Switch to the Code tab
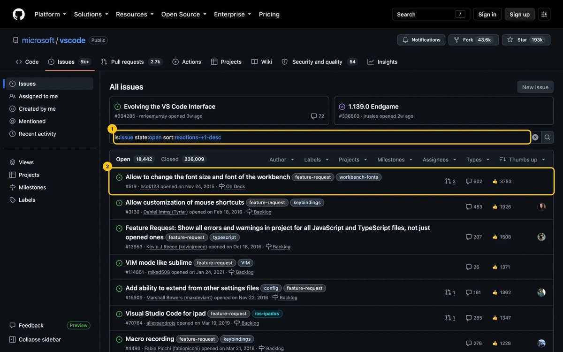Viewport: 563px width, 352px height. coord(27,61)
